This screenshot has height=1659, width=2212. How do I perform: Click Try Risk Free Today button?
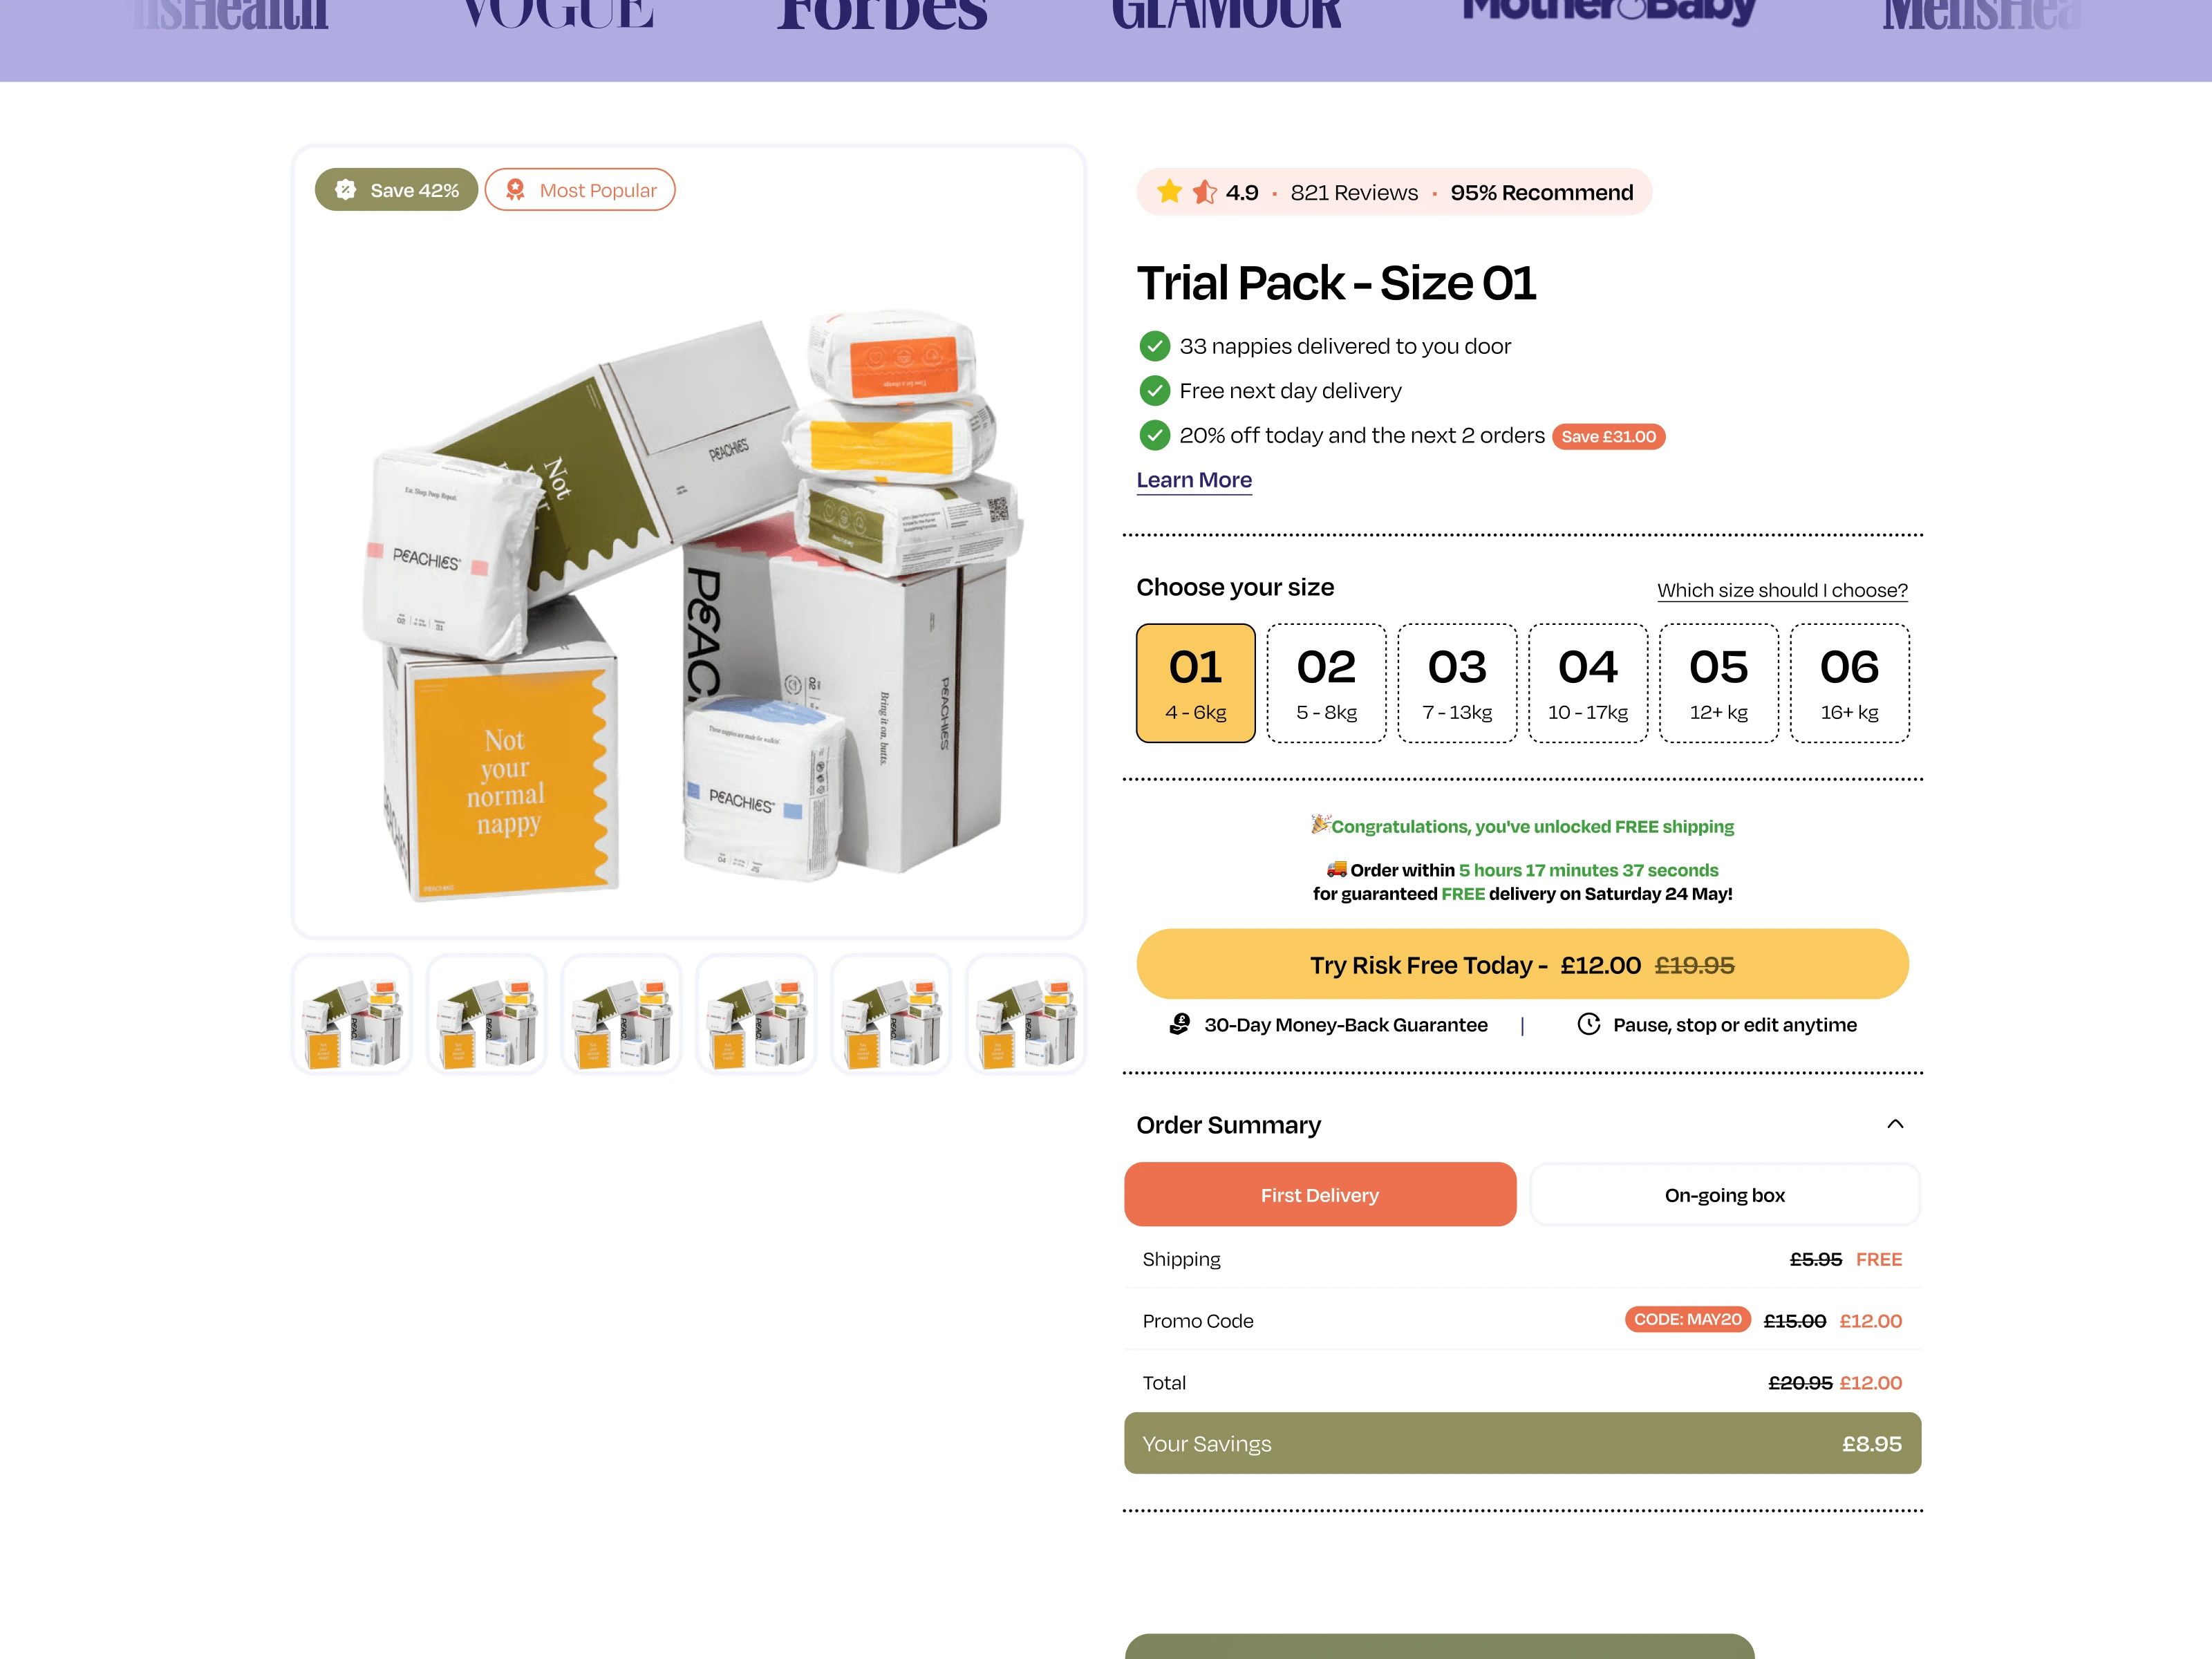(x=1522, y=964)
